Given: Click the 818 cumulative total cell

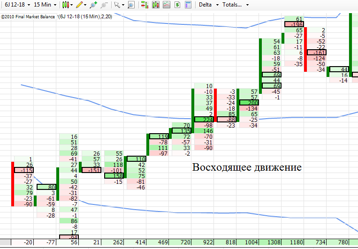Looking at the screenshot, I should 225,242.
